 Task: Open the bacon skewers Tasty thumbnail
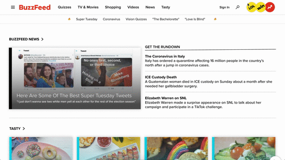109,148
